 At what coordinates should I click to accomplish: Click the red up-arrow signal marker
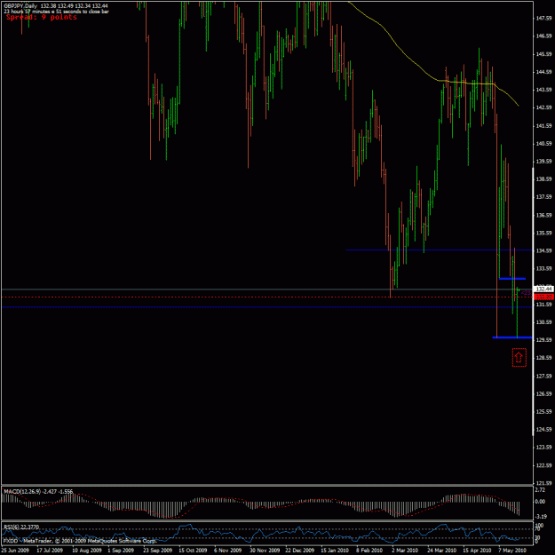pos(519,358)
